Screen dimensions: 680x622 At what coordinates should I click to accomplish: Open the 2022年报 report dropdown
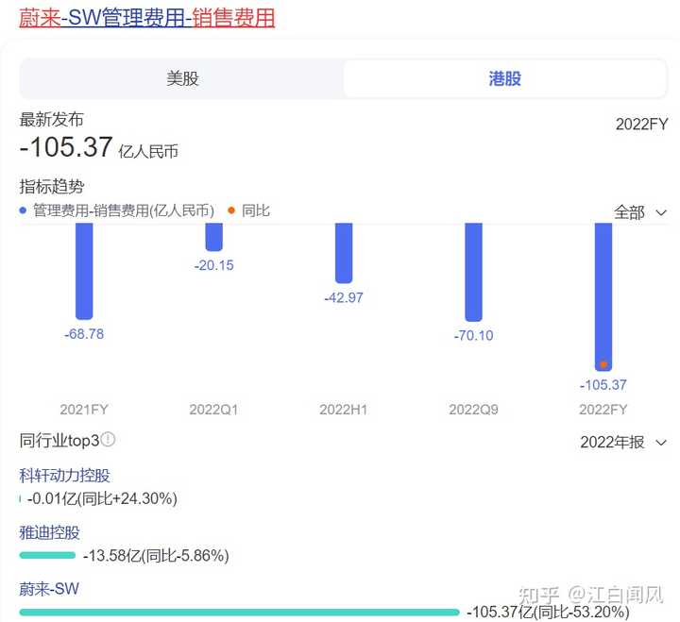623,442
